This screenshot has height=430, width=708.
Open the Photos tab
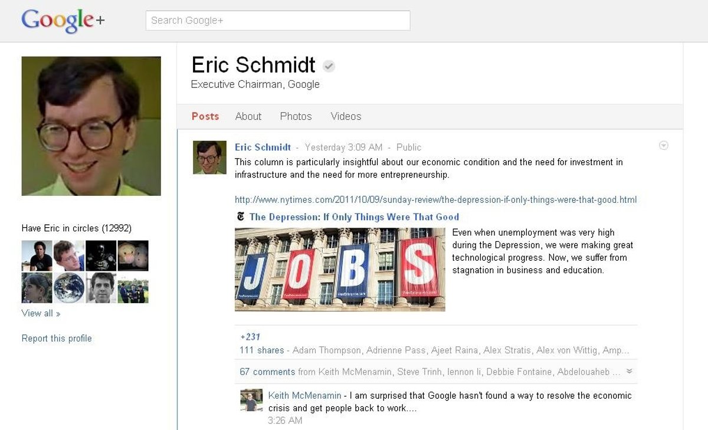[x=296, y=116]
